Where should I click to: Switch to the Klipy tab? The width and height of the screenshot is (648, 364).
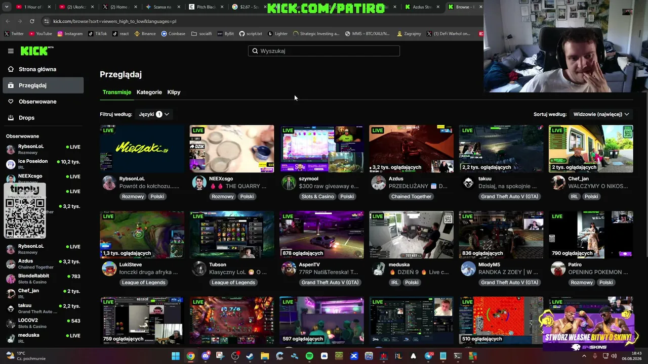[174, 92]
